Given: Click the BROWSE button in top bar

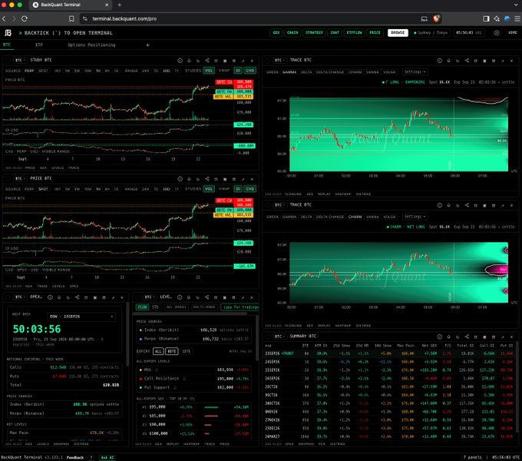Looking at the screenshot, I should coord(398,32).
